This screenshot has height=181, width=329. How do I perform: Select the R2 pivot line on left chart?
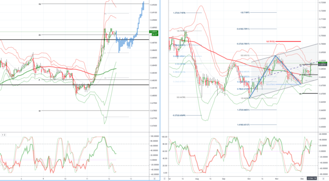tap(95, 4)
